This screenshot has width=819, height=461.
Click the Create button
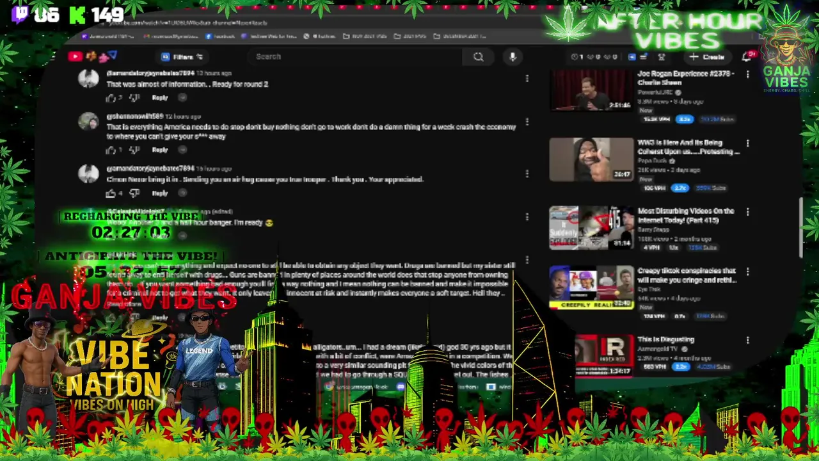click(708, 57)
